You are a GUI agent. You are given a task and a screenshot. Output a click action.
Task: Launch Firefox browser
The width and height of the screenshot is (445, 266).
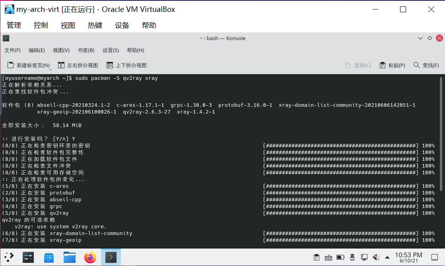(90, 257)
